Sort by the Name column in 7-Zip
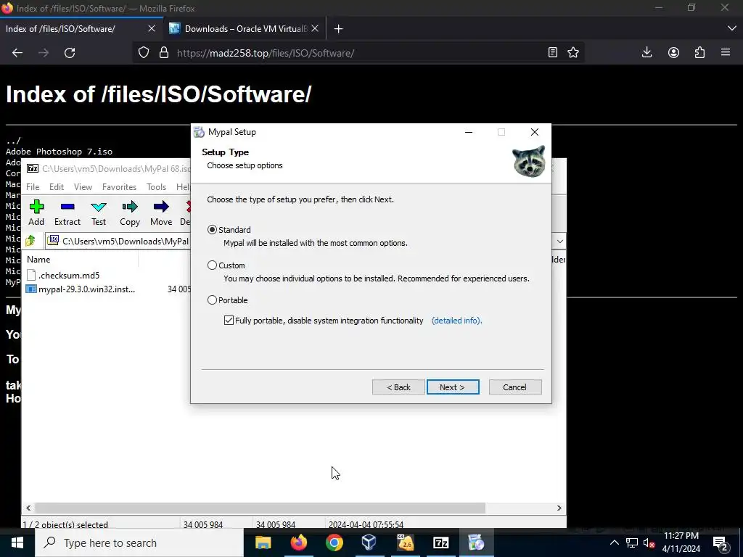Image resolution: width=743 pixels, height=557 pixels. click(38, 260)
